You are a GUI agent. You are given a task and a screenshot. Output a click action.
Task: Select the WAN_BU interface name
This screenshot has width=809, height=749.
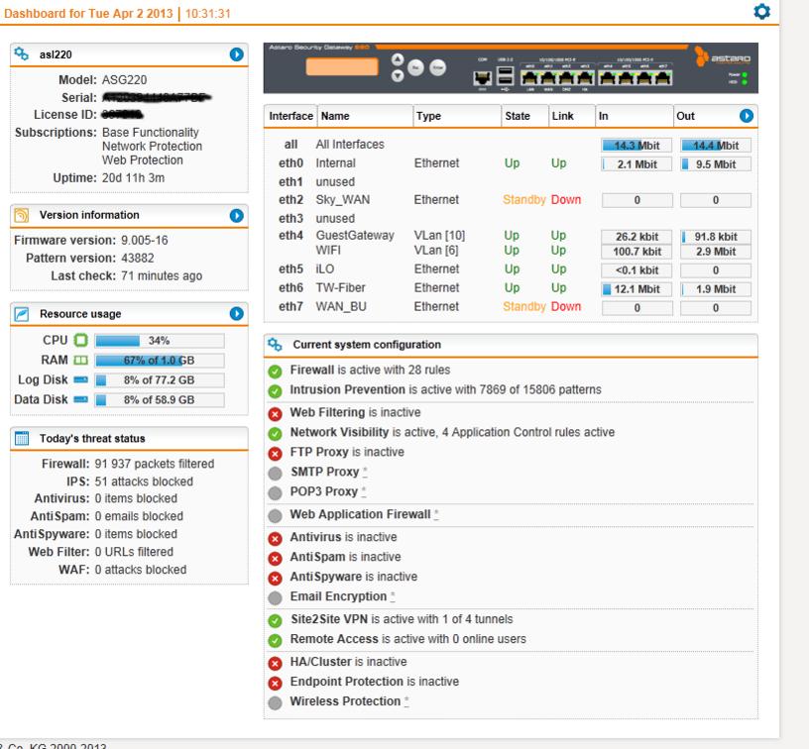coord(341,306)
